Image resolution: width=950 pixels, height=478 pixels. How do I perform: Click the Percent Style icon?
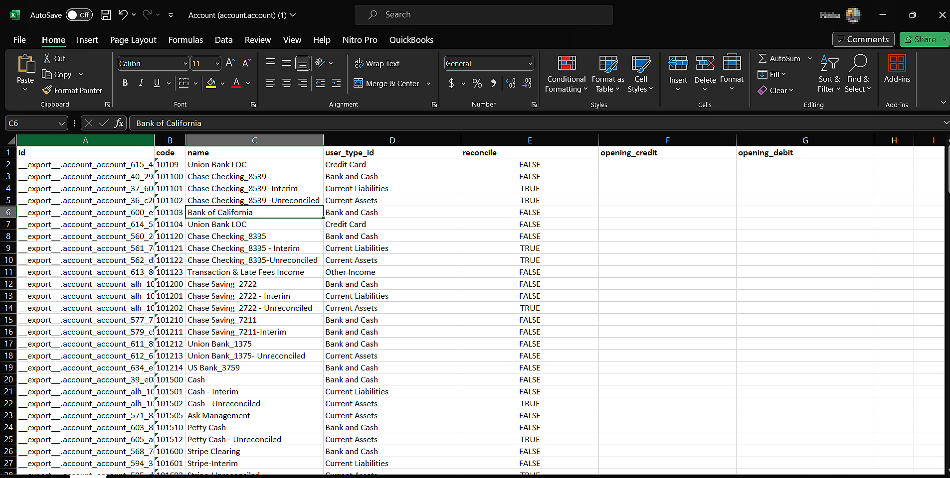pyautogui.click(x=477, y=83)
